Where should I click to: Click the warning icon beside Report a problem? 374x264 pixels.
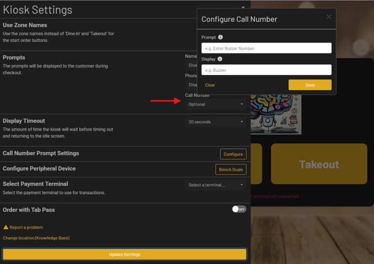click(6, 228)
